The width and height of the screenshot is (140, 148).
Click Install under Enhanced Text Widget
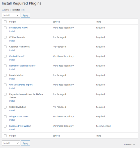[x=12, y=129]
